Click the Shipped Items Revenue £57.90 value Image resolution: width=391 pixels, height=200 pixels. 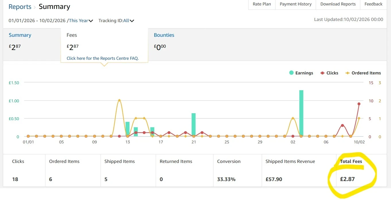point(274,179)
